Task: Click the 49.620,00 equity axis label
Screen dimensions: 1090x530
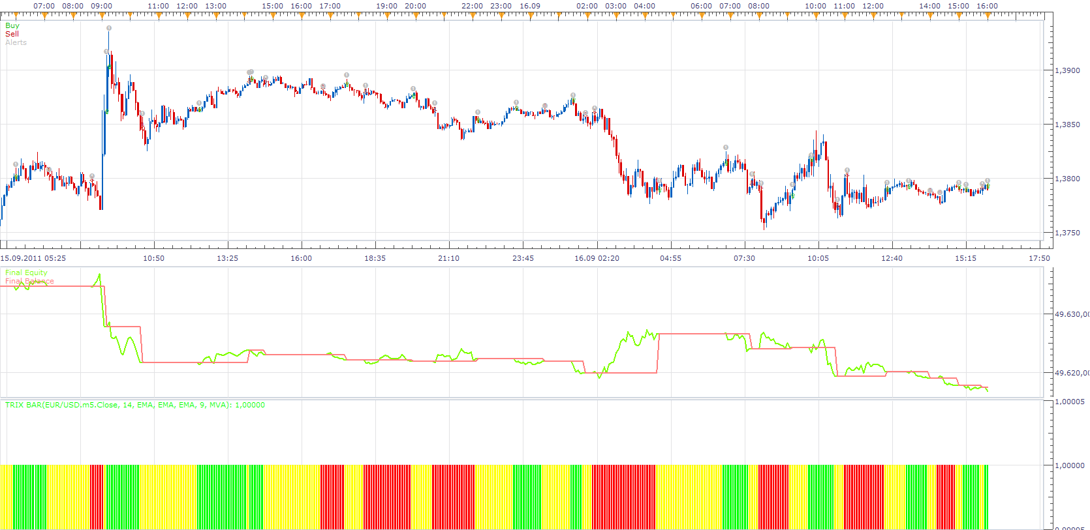Action: 1072,373
